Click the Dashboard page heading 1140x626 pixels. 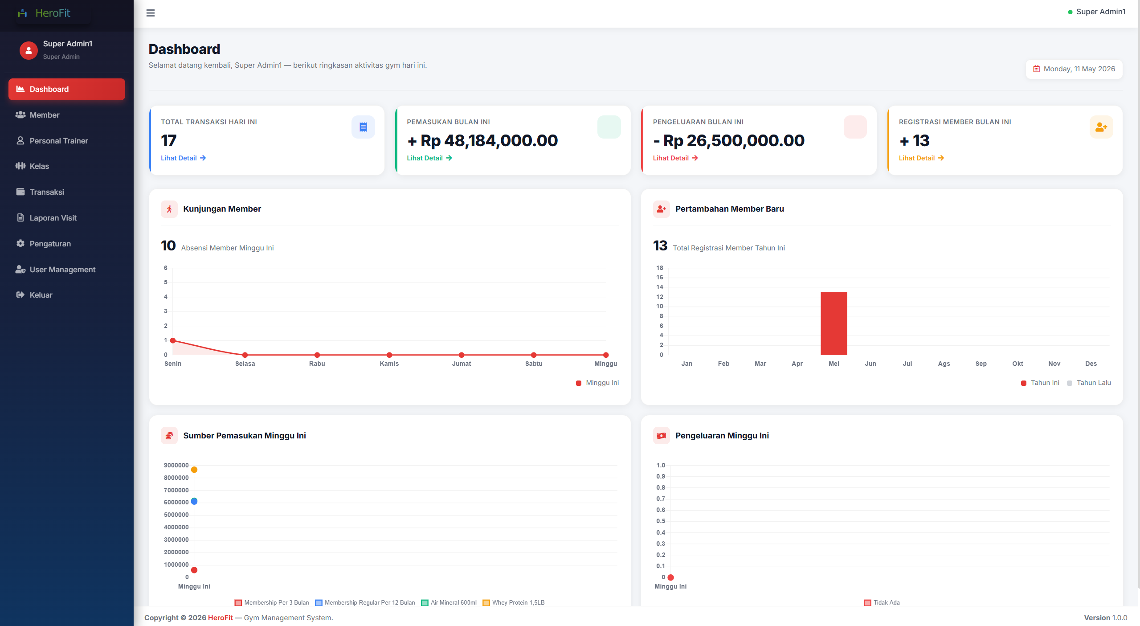[184, 49]
